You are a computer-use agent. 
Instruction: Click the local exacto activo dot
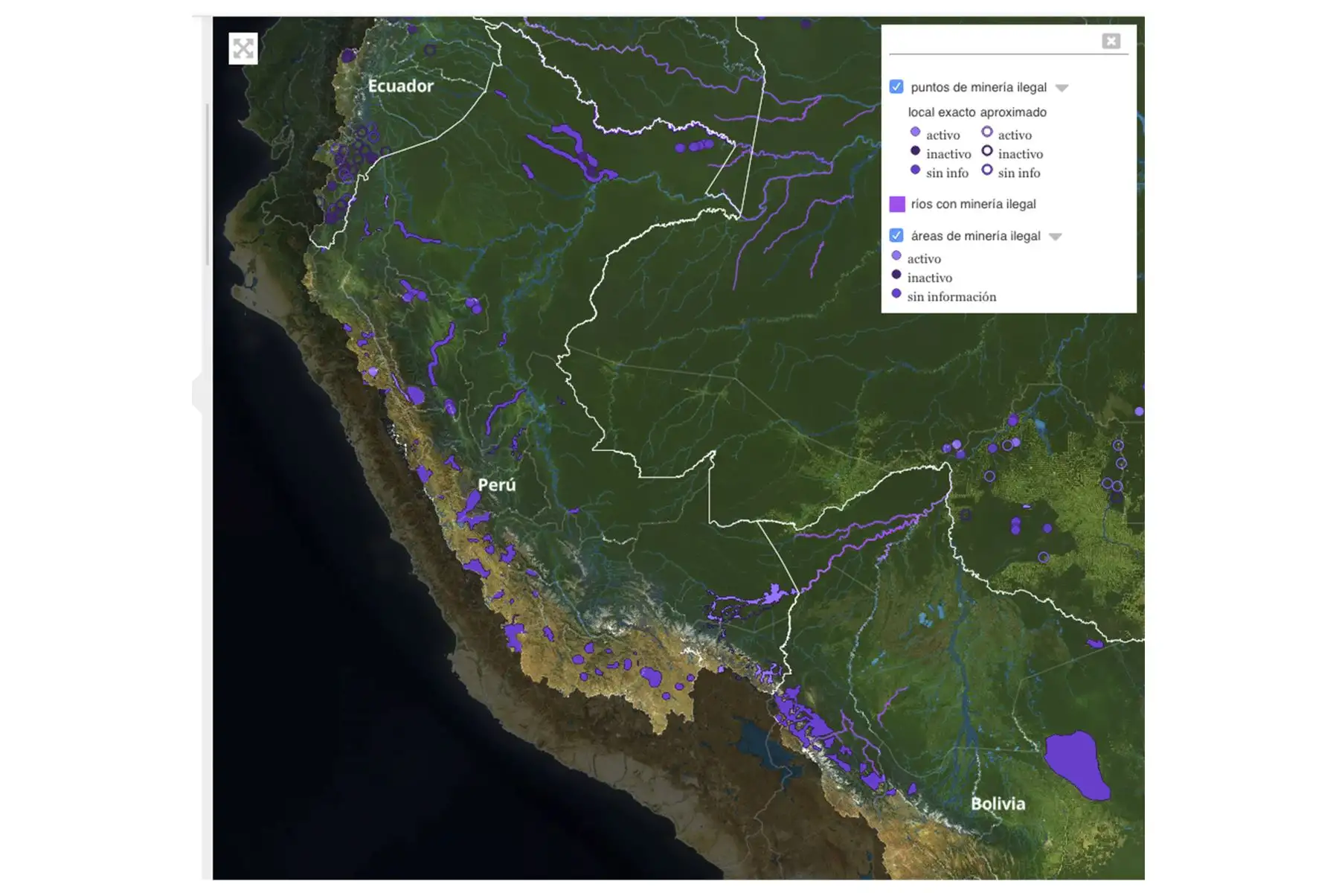[915, 132]
